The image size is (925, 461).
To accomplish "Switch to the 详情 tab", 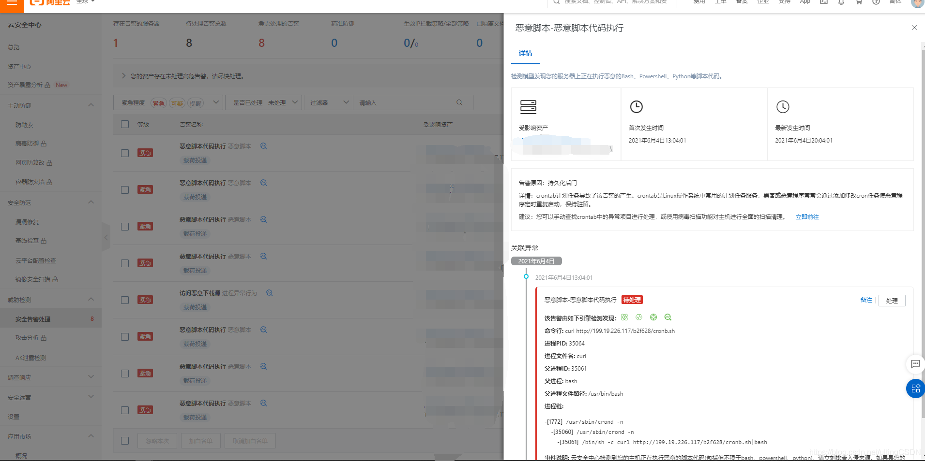I will pos(525,54).
